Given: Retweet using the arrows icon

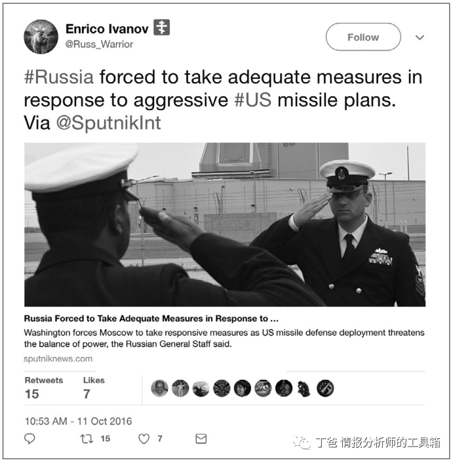Looking at the screenshot, I should point(87,439).
